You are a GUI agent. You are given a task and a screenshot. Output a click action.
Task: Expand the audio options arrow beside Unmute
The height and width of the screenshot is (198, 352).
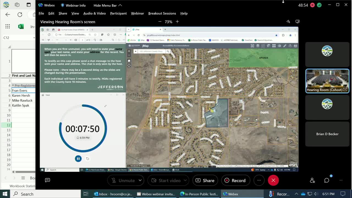coord(140,180)
